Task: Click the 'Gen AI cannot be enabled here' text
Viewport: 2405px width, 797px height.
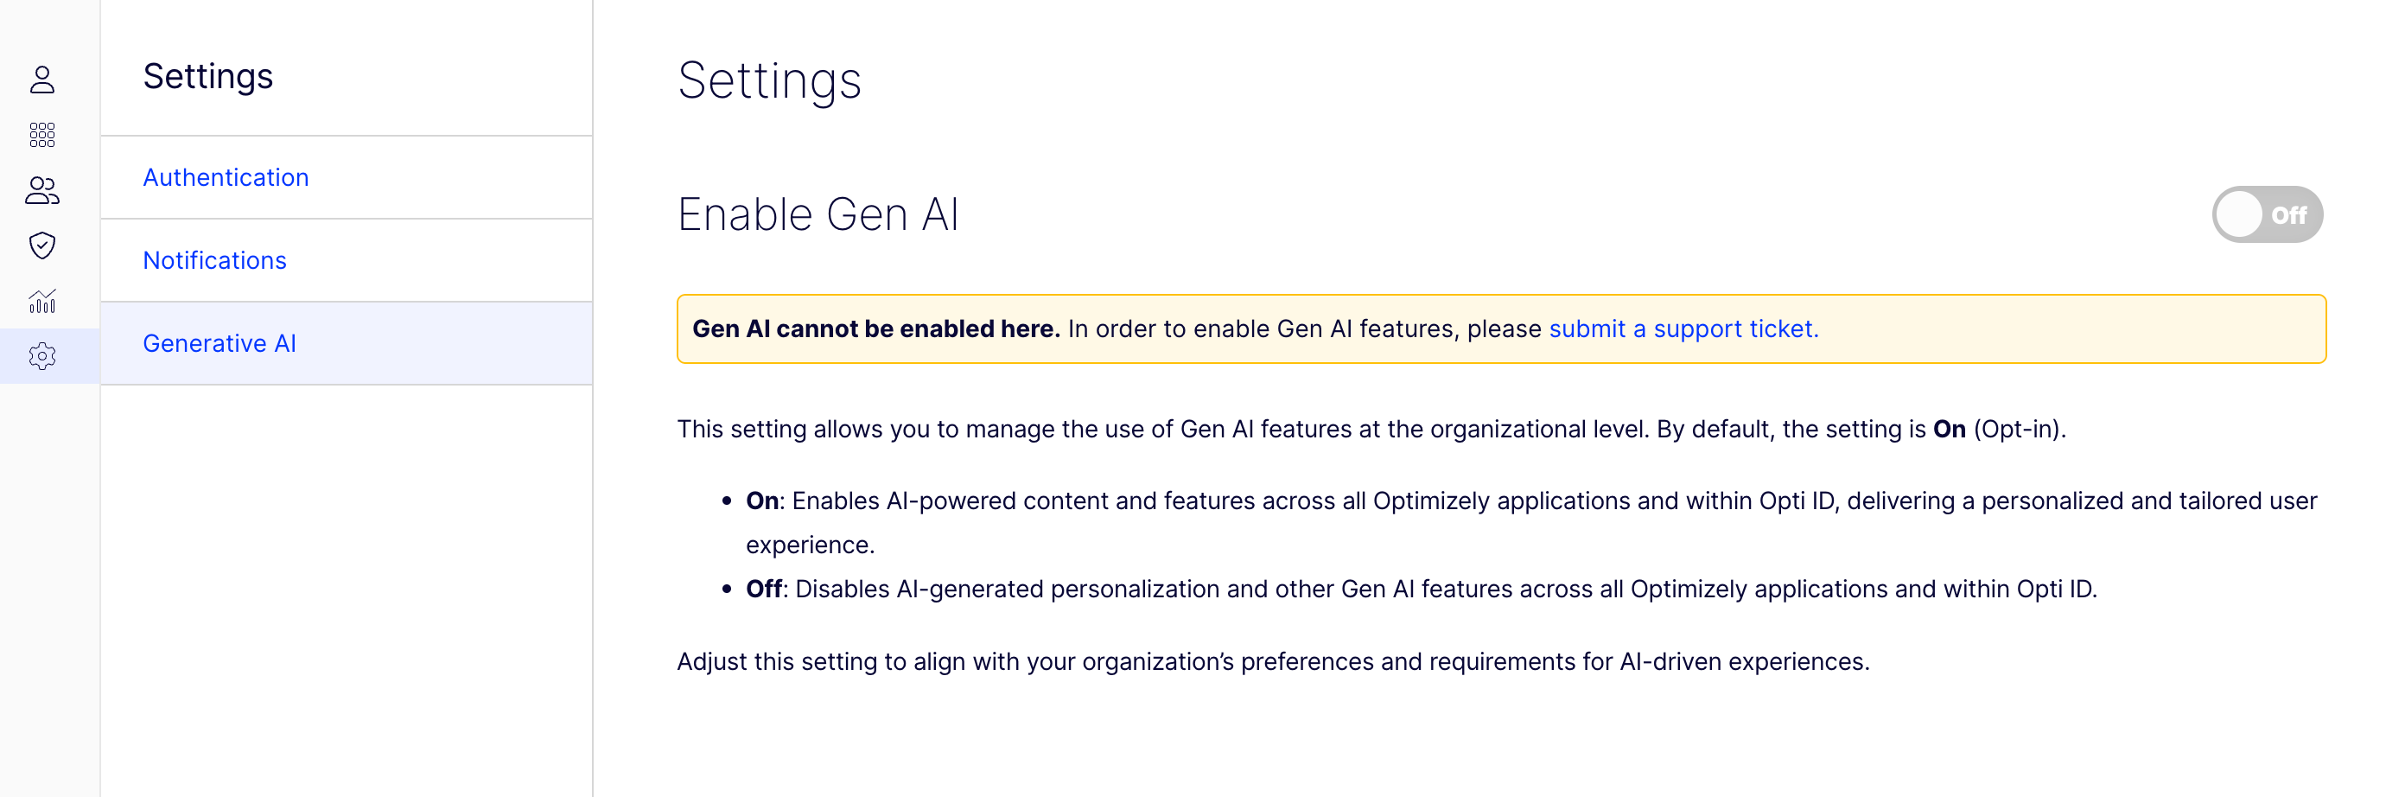Action: click(x=875, y=328)
